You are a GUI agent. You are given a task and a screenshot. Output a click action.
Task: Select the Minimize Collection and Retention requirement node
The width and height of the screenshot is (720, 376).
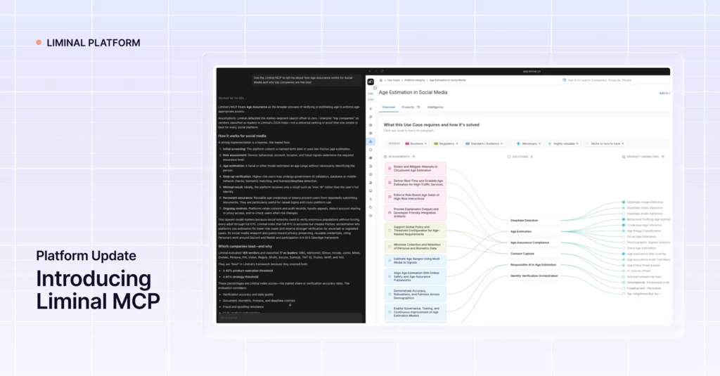415,247
